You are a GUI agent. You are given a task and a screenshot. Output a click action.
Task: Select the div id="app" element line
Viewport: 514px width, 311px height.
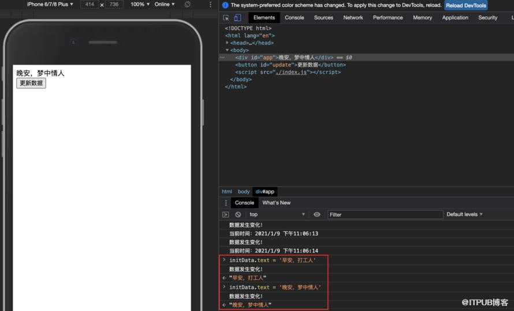point(367,57)
